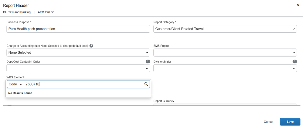The image size is (303, 128).
Task: Click the PH Taxi and Parking report name
Action: point(17,12)
